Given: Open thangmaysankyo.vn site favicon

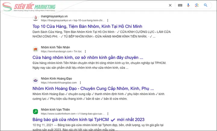Looking at the screenshot, I should 36,18.
